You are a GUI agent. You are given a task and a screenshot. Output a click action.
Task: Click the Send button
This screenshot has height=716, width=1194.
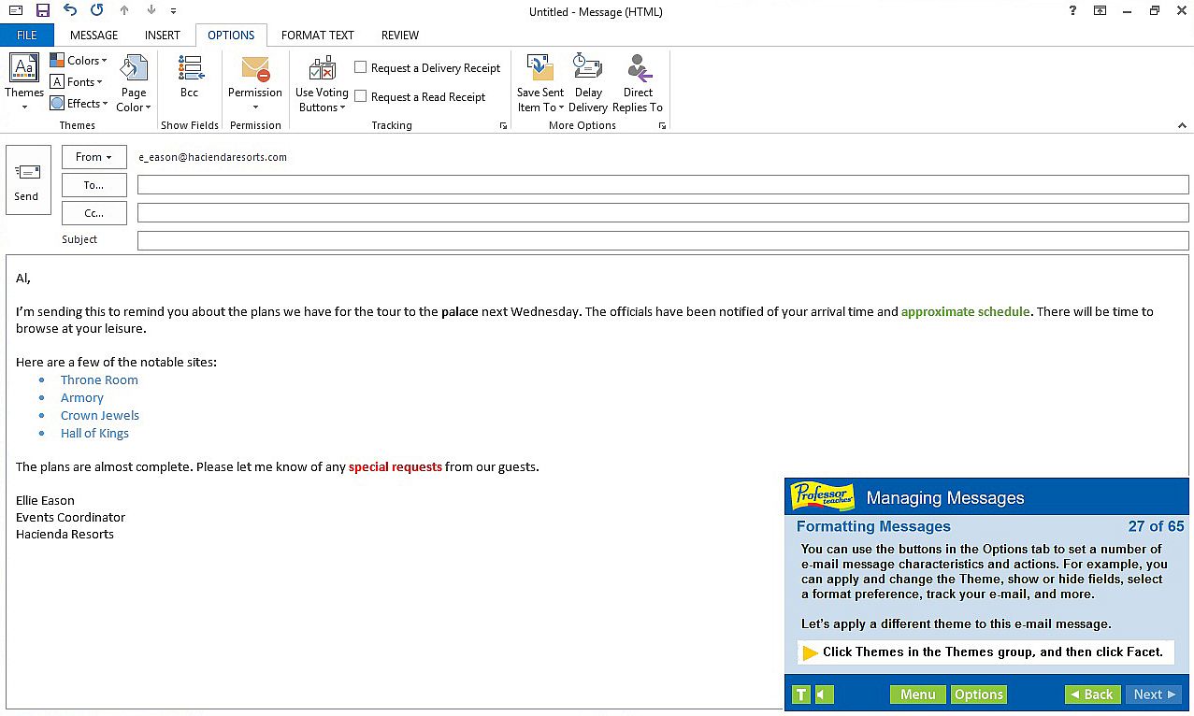(x=28, y=180)
